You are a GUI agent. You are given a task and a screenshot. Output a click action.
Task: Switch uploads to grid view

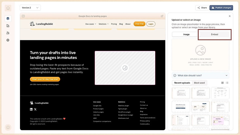tap(222, 83)
